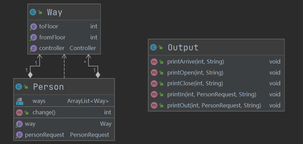Click the Controller type label
The width and height of the screenshot is (303, 144).
coord(83,48)
